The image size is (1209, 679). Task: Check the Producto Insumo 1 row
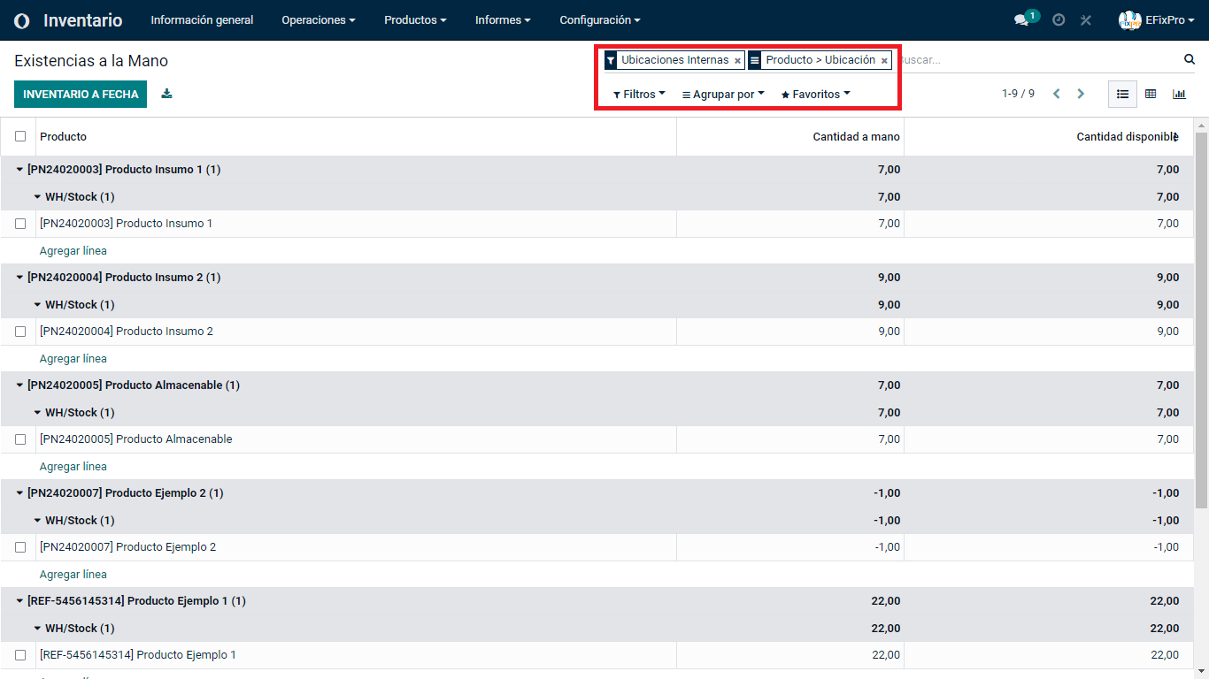click(20, 224)
